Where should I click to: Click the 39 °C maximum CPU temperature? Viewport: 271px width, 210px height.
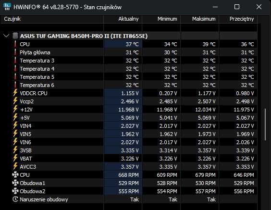click(x=209, y=44)
